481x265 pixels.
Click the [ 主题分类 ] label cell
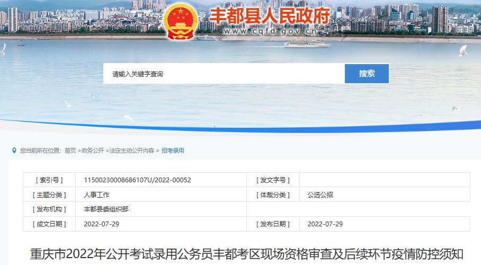tap(49, 195)
